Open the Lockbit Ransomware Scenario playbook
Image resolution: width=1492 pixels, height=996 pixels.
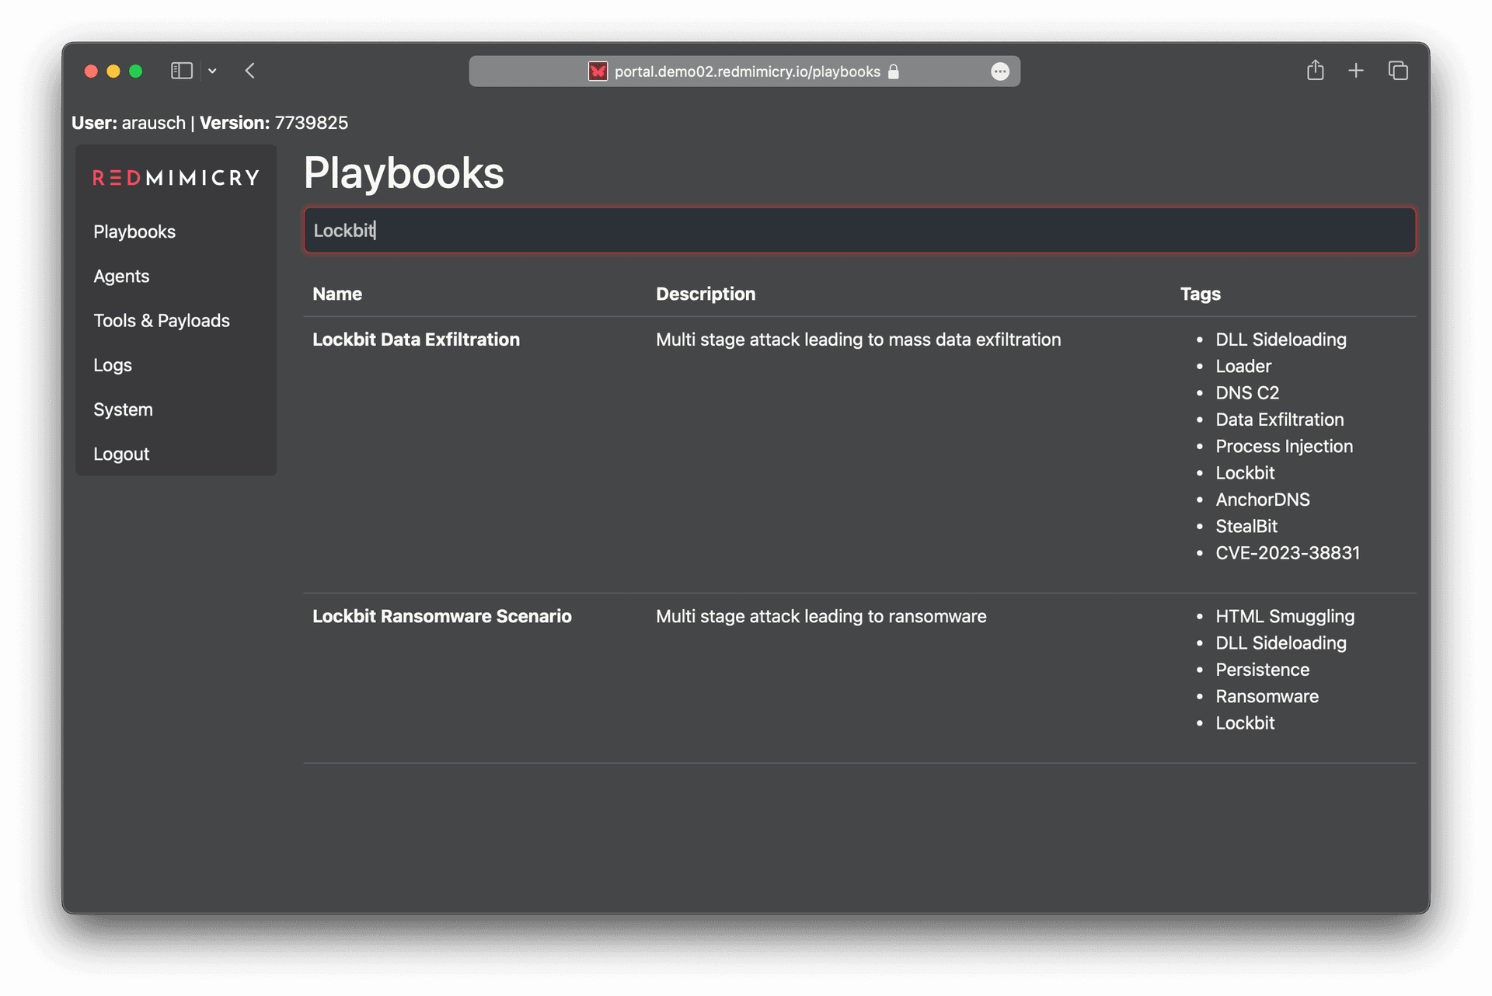[x=441, y=616]
